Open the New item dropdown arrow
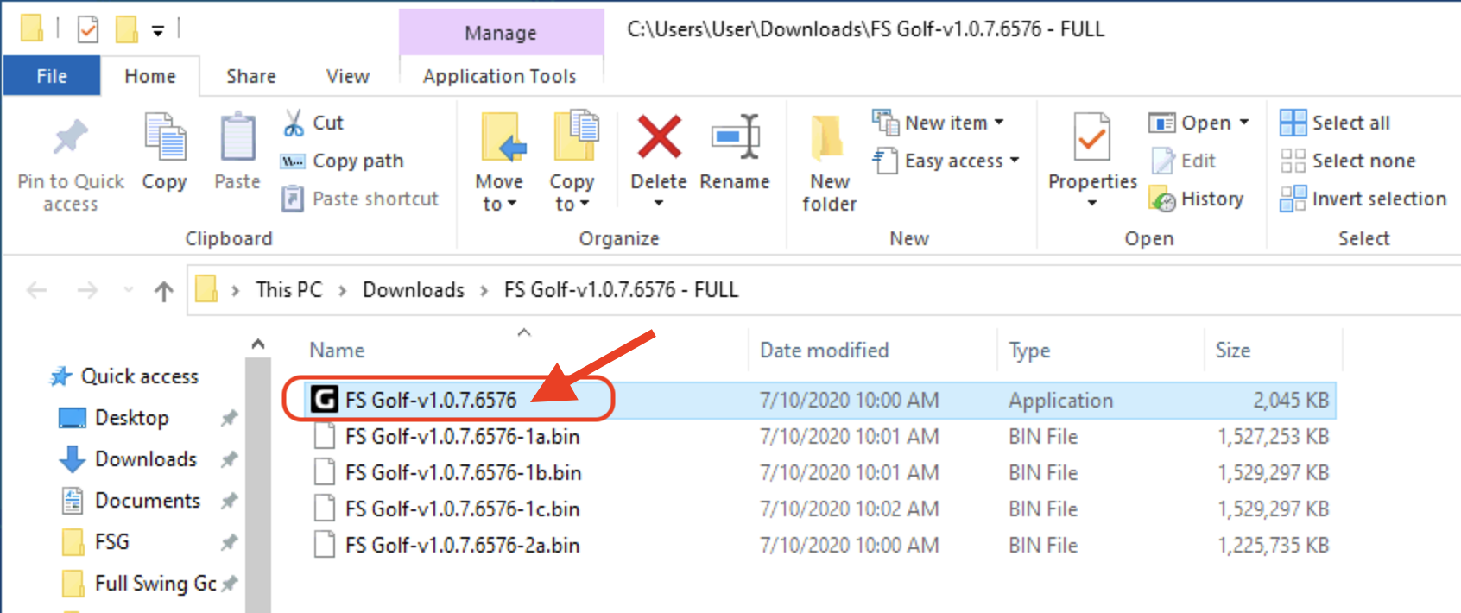This screenshot has height=613, width=1461. (999, 123)
